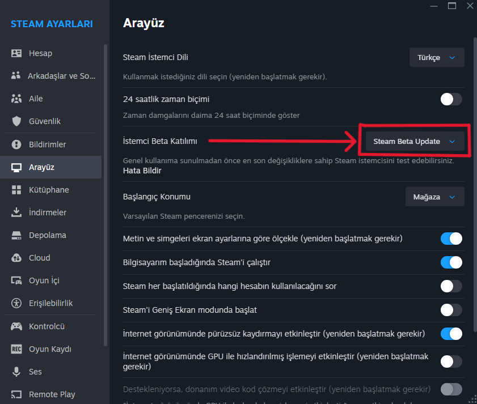
Task: Click the Başlangıç Konumu label
Action: click(157, 197)
